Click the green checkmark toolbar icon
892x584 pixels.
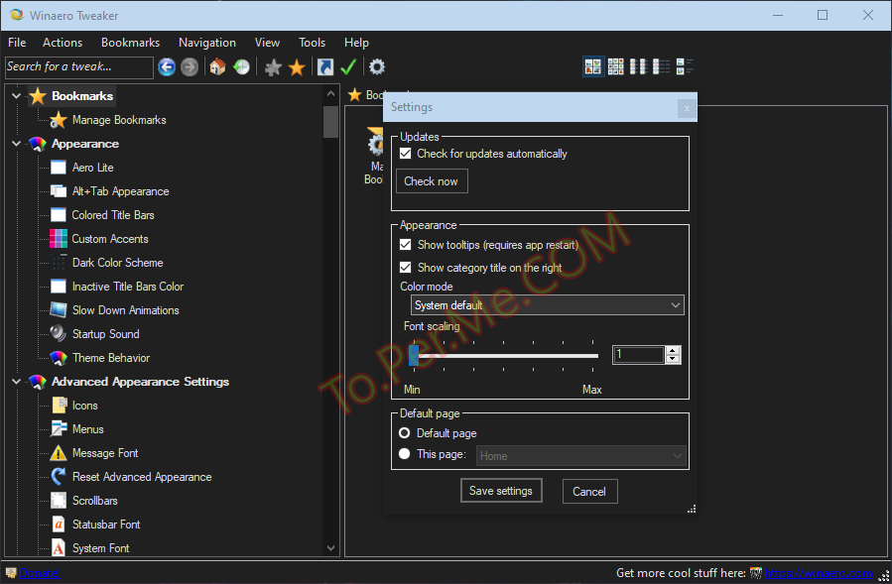[348, 67]
